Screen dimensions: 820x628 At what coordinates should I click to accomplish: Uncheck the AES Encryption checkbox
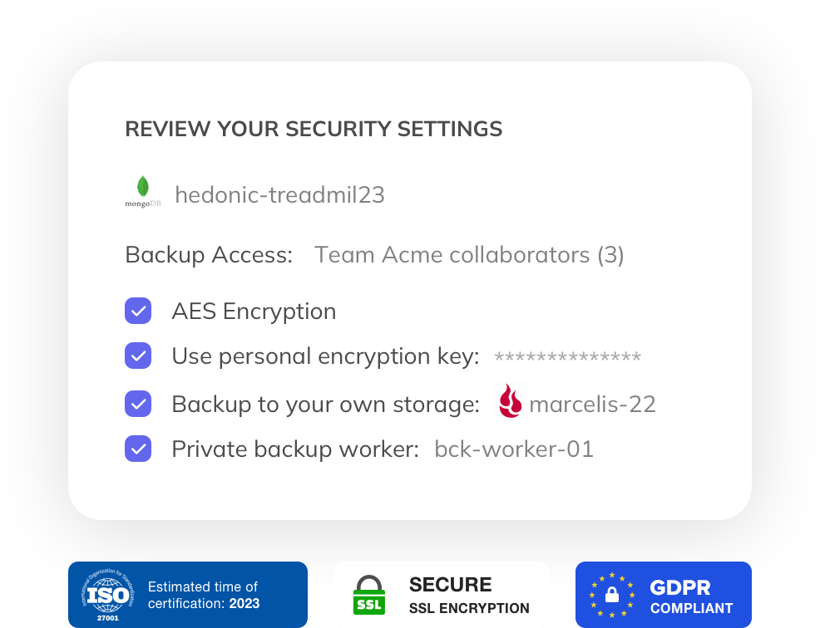(138, 312)
